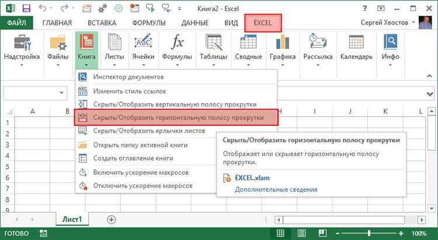Add a new sheet with plus button
438x240 pixels.
click(x=111, y=219)
